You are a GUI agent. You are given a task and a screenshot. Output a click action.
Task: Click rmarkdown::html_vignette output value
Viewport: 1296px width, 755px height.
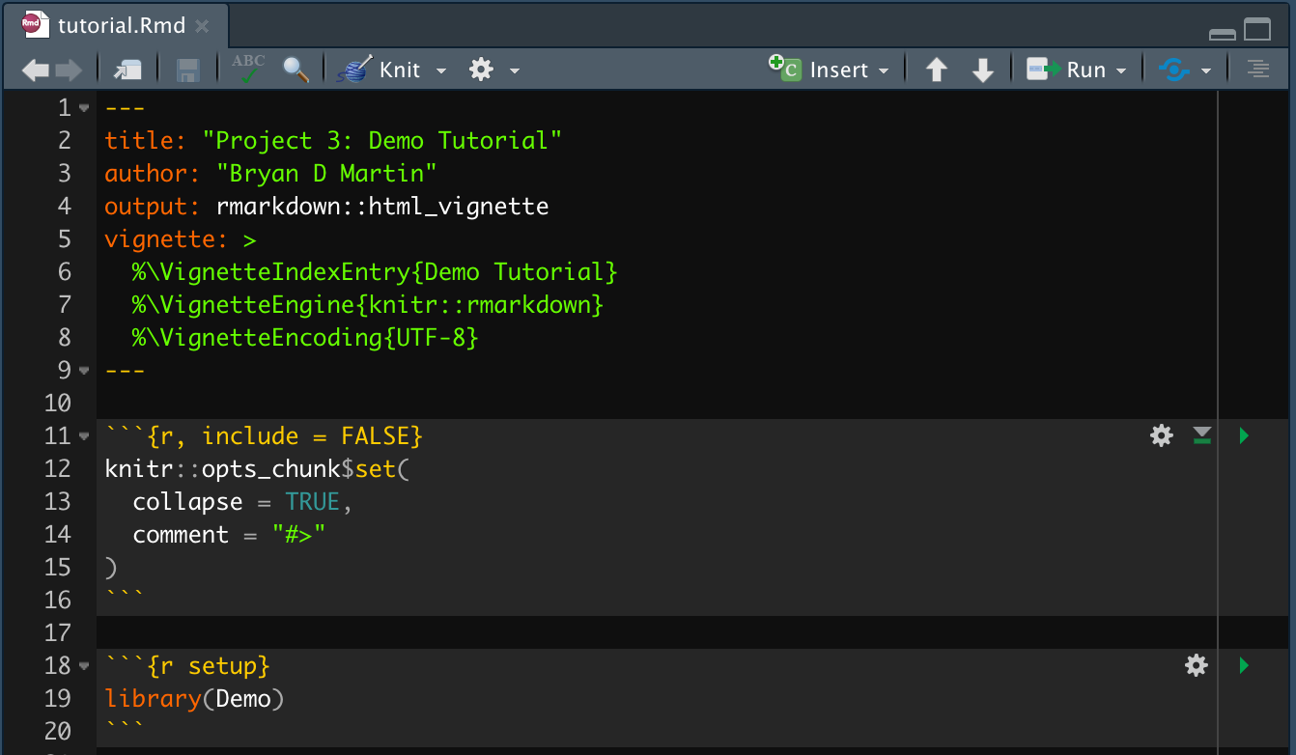pos(382,206)
